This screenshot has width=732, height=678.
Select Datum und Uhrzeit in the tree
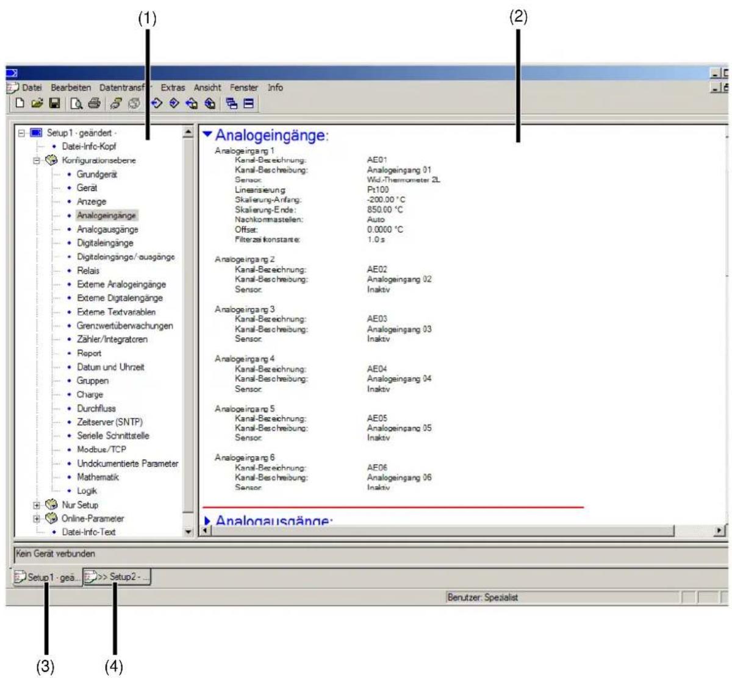point(110,367)
